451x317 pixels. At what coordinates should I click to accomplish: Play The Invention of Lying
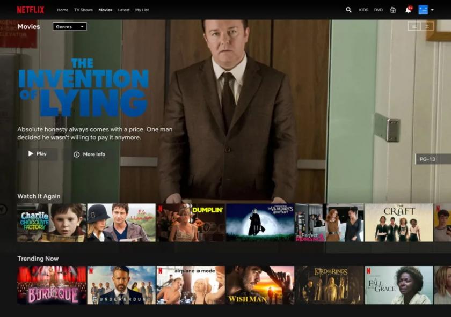(x=38, y=154)
